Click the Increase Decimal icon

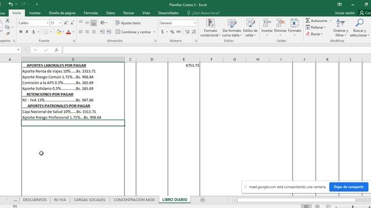(187, 32)
